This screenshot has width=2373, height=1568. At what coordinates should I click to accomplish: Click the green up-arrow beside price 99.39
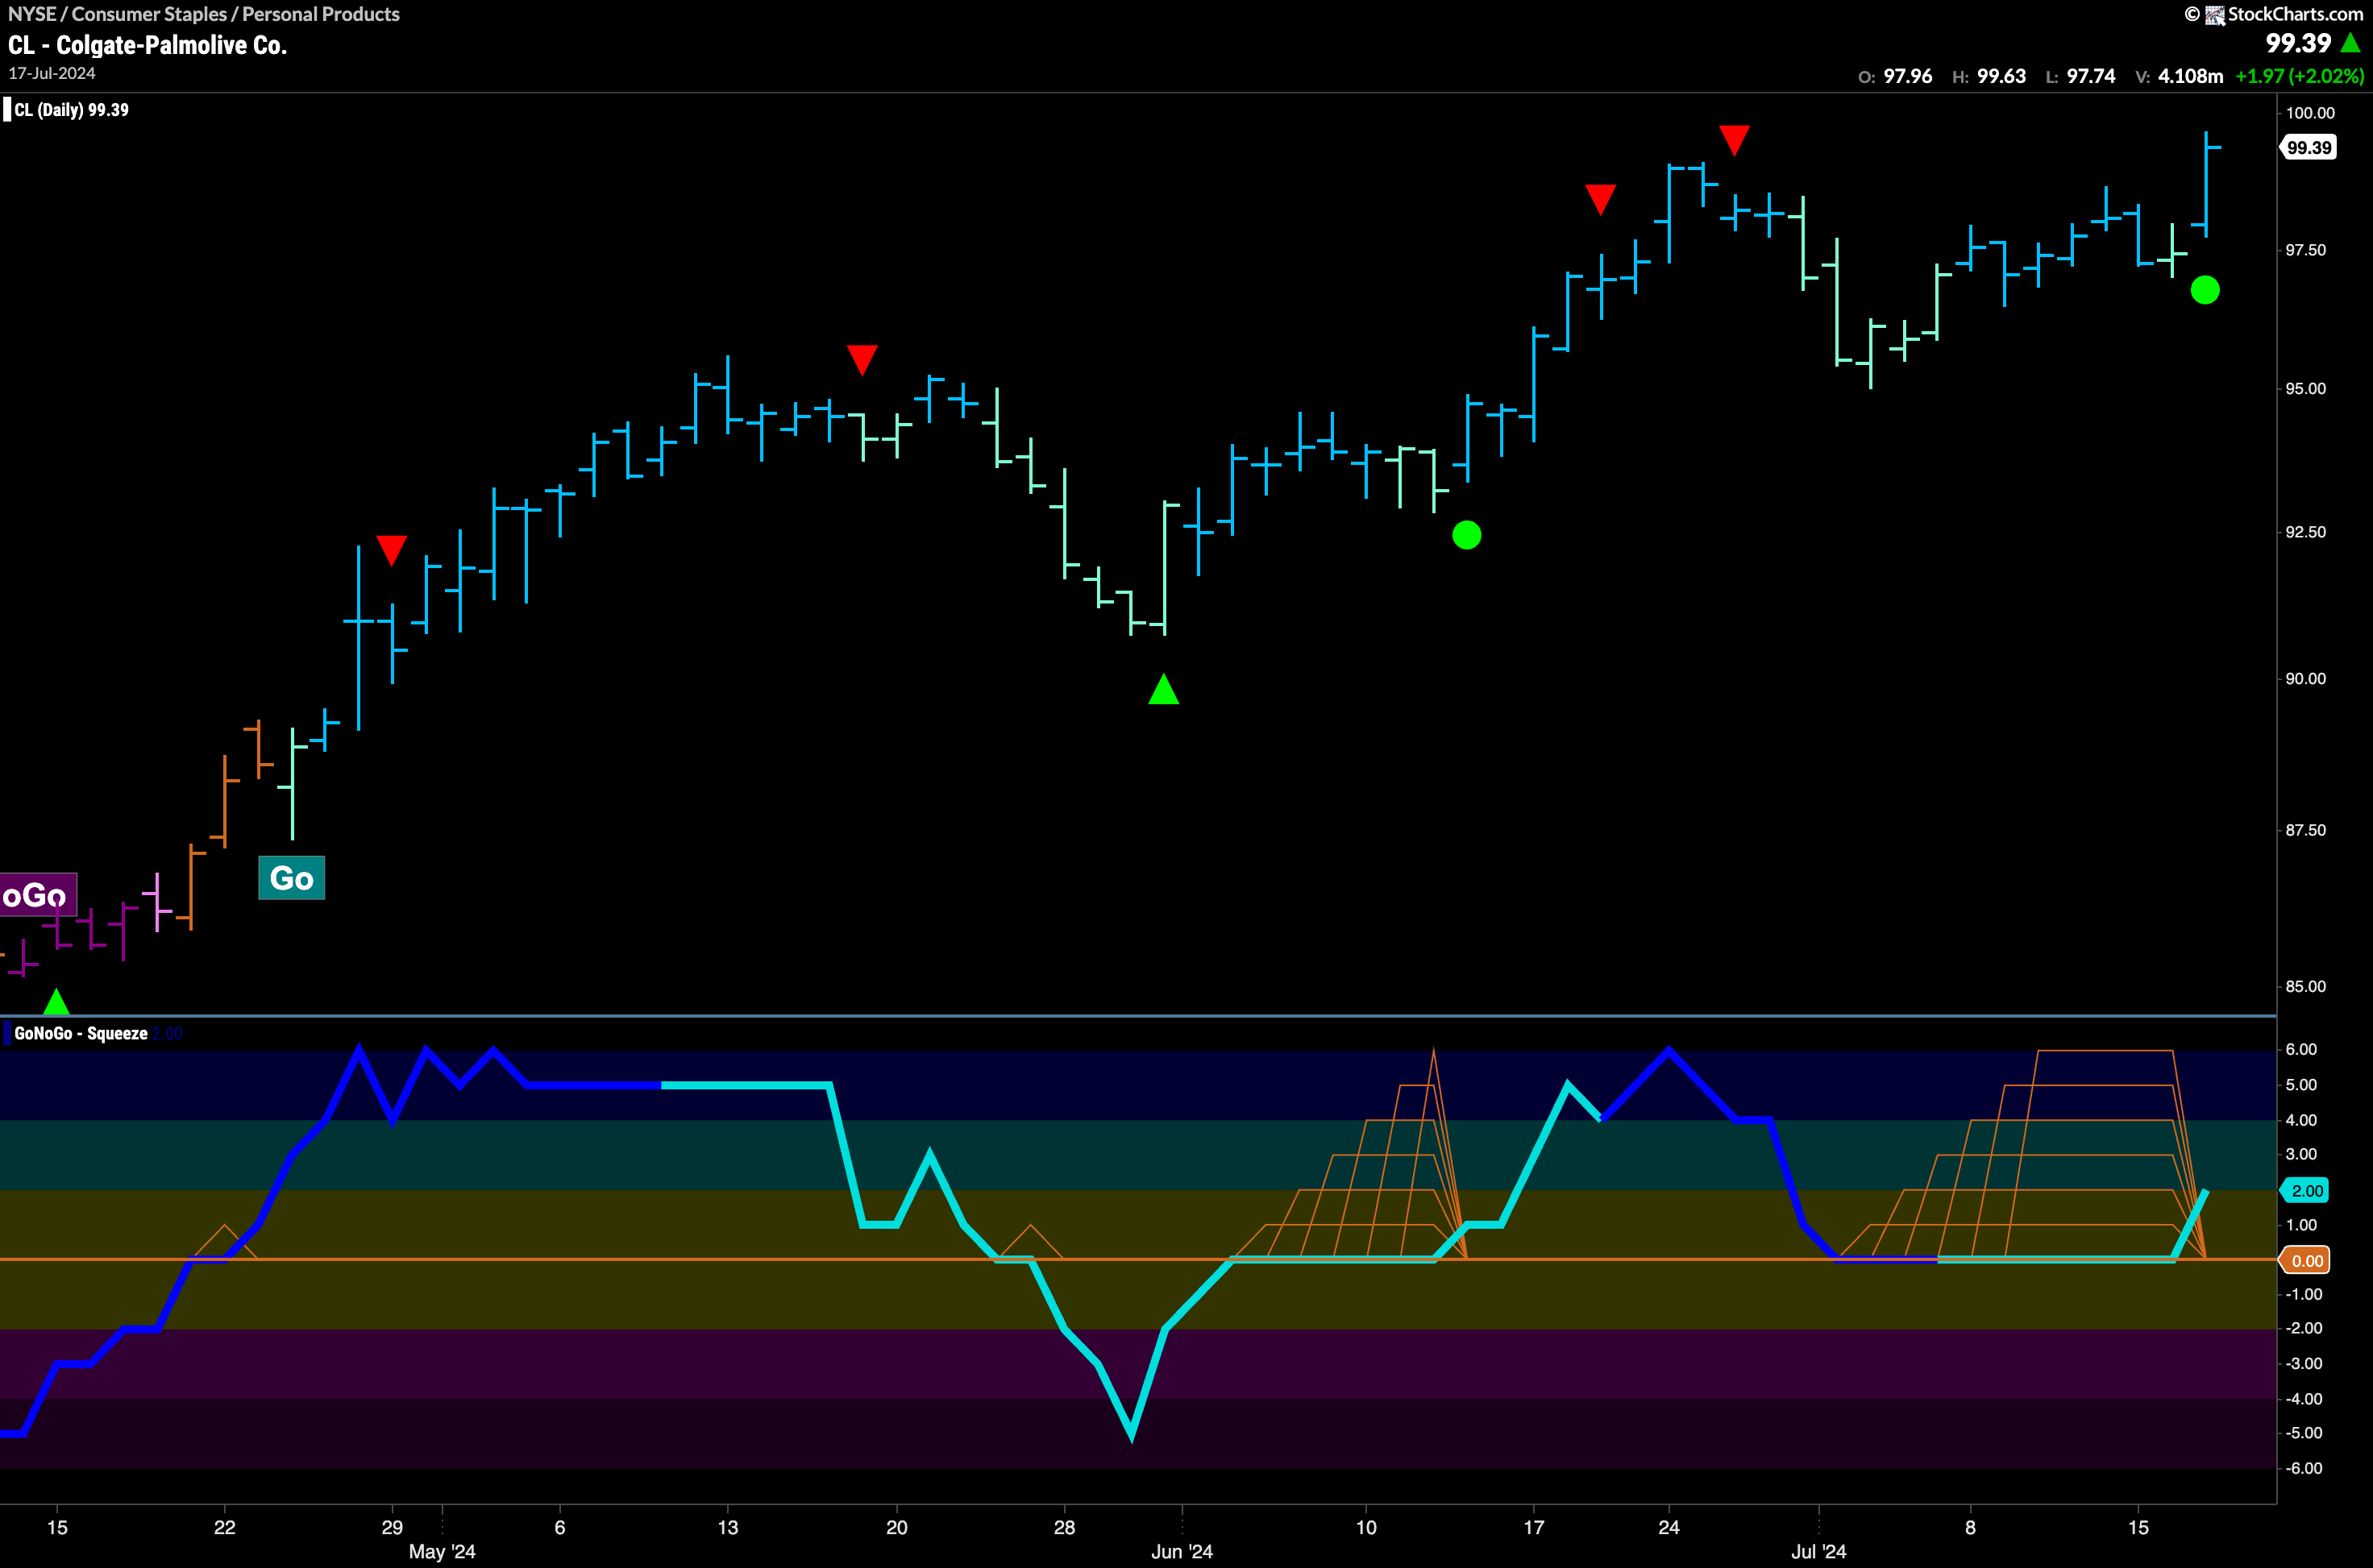coord(2351,43)
